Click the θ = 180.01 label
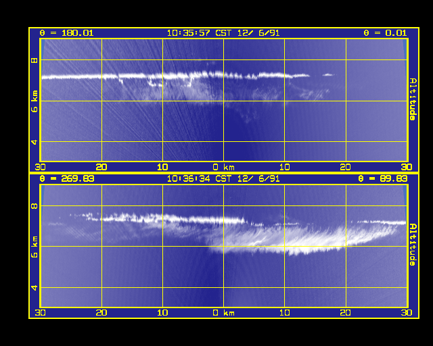The height and width of the screenshot is (346, 433). pos(66,33)
